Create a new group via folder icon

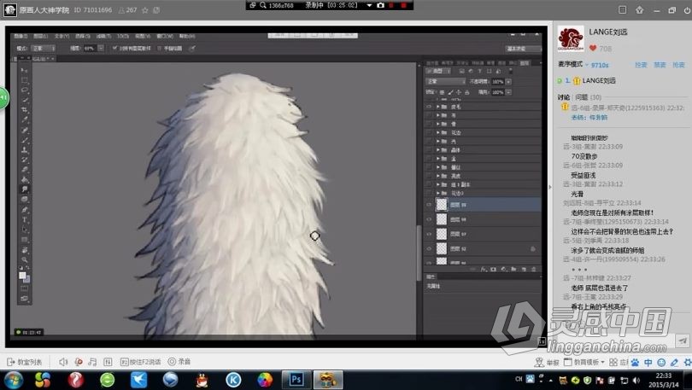coord(513,269)
